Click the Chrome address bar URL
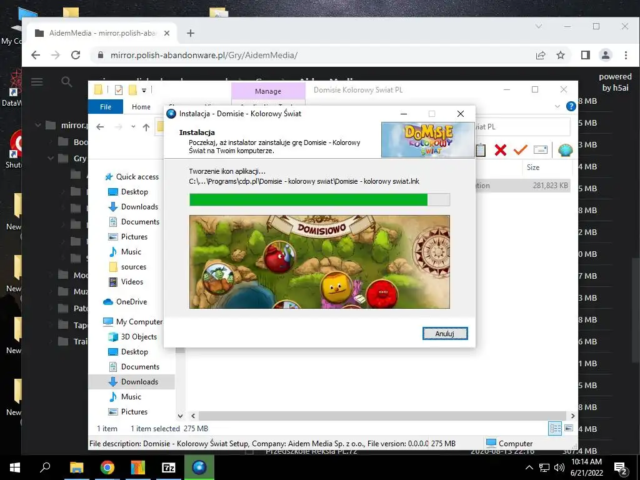This screenshot has width=640, height=480. coord(204,55)
